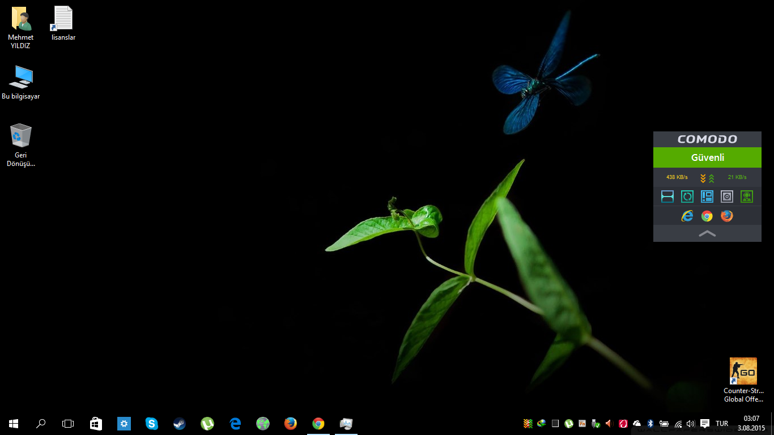Launch Firefox from the Comodo widget

727,216
